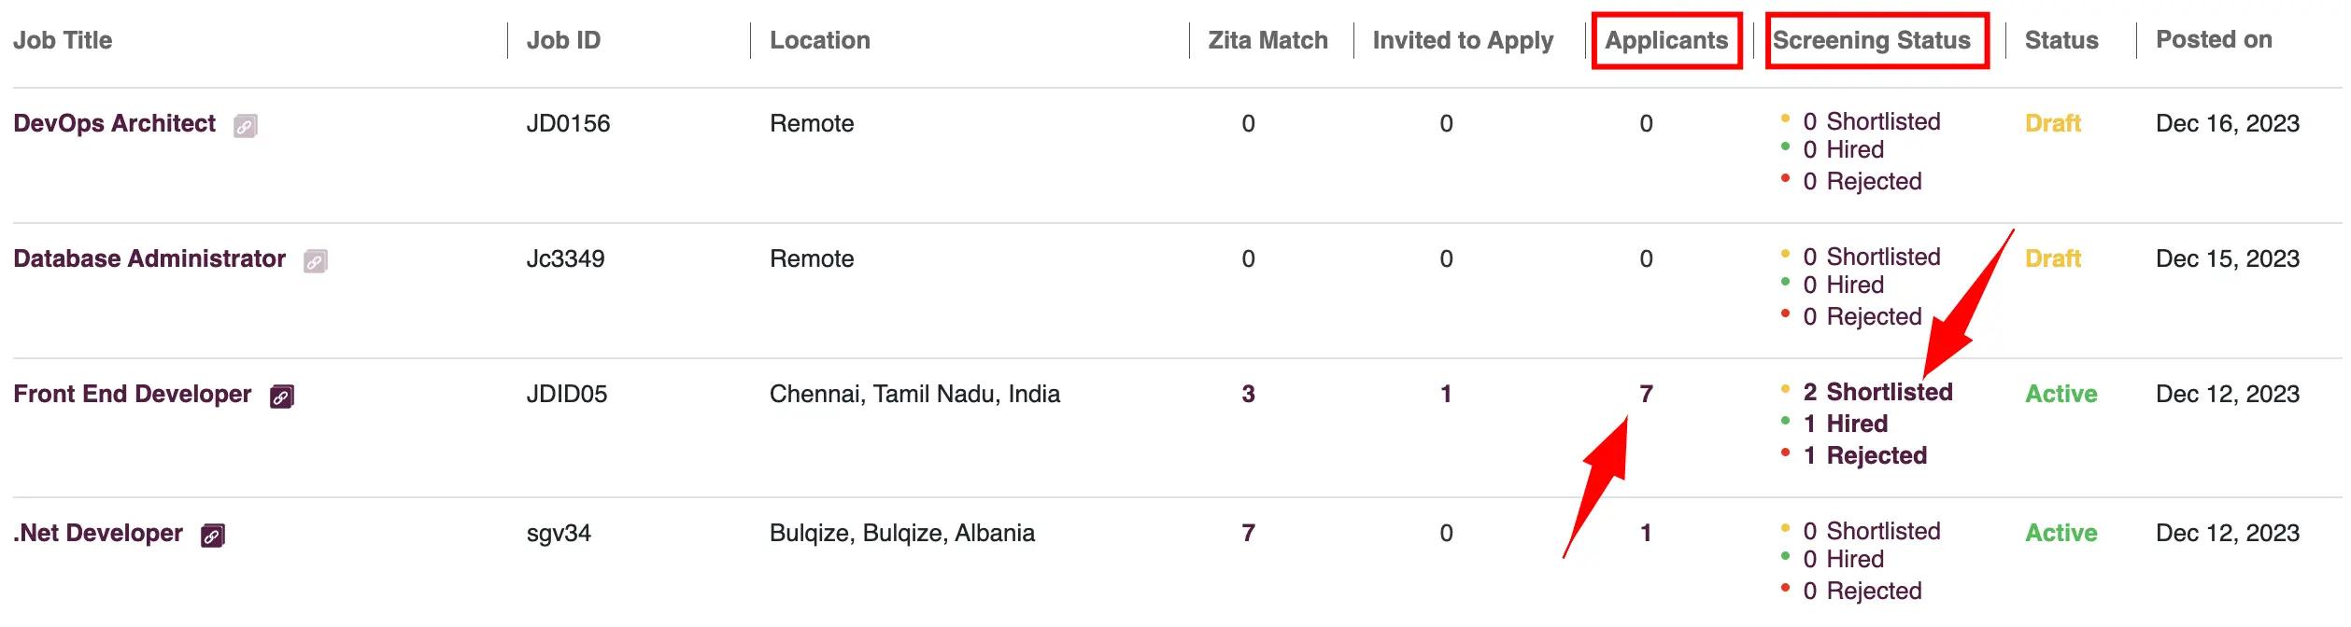Click link icon next to .Net Developer
The height and width of the screenshot is (627, 2351).
coord(213,536)
